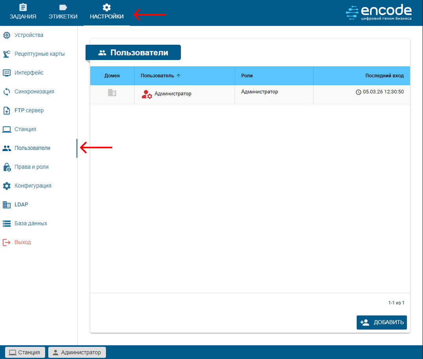Switch to the Этикетки tab
423x359 pixels.
tap(63, 12)
